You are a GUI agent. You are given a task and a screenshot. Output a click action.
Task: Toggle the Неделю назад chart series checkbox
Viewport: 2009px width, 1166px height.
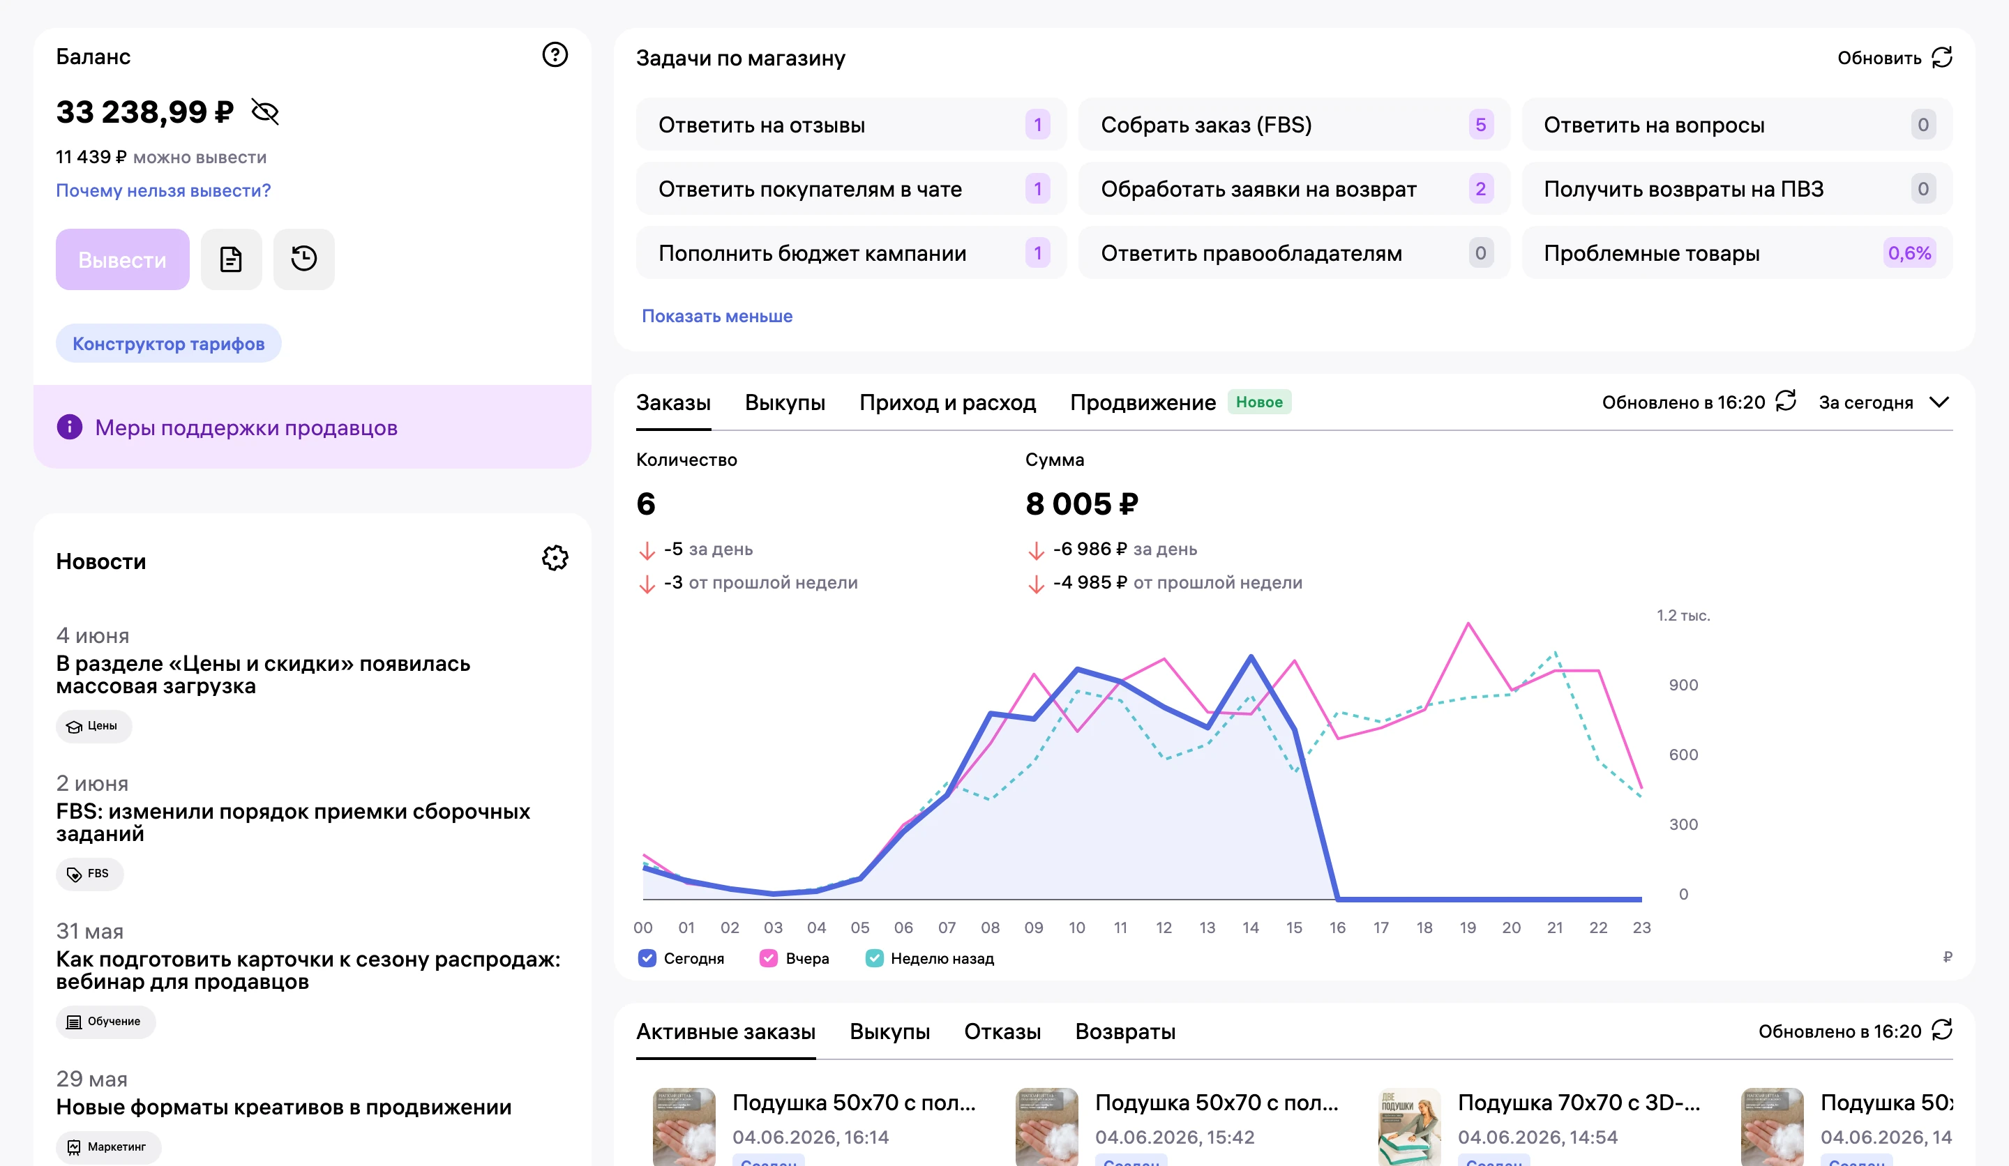875,958
